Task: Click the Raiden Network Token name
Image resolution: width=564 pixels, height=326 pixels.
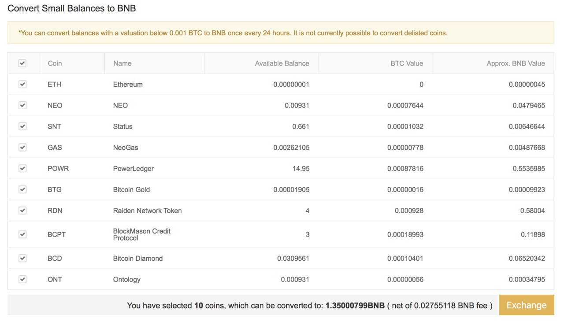Action: [147, 211]
